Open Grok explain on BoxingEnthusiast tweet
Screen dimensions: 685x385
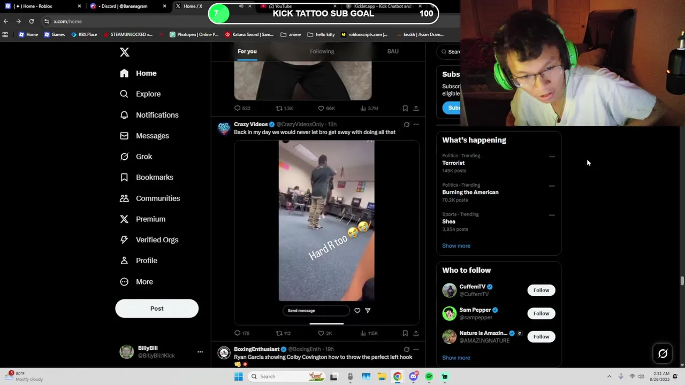pyautogui.click(x=407, y=349)
